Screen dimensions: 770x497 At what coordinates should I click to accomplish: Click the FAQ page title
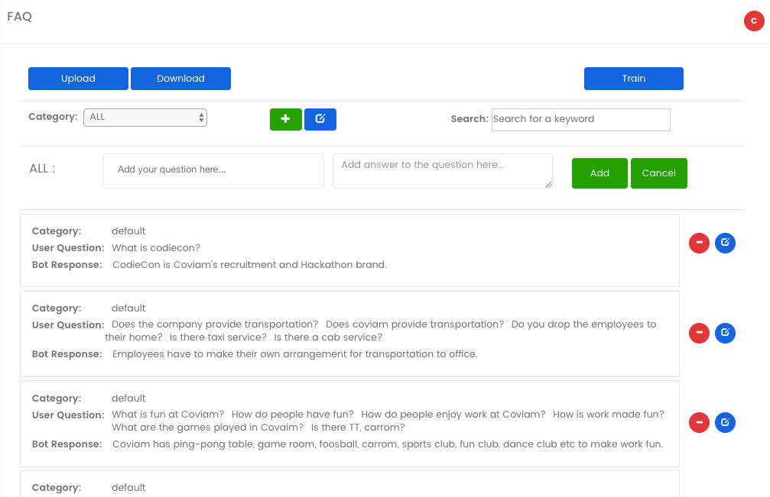pyautogui.click(x=20, y=17)
